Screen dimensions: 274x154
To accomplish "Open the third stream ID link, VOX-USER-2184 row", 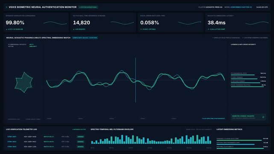I will (12, 147).
